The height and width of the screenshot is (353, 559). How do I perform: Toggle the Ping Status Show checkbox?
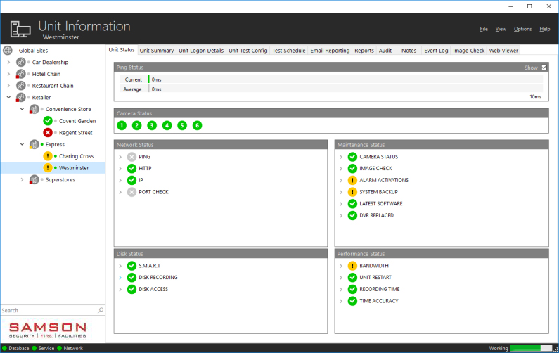(544, 68)
